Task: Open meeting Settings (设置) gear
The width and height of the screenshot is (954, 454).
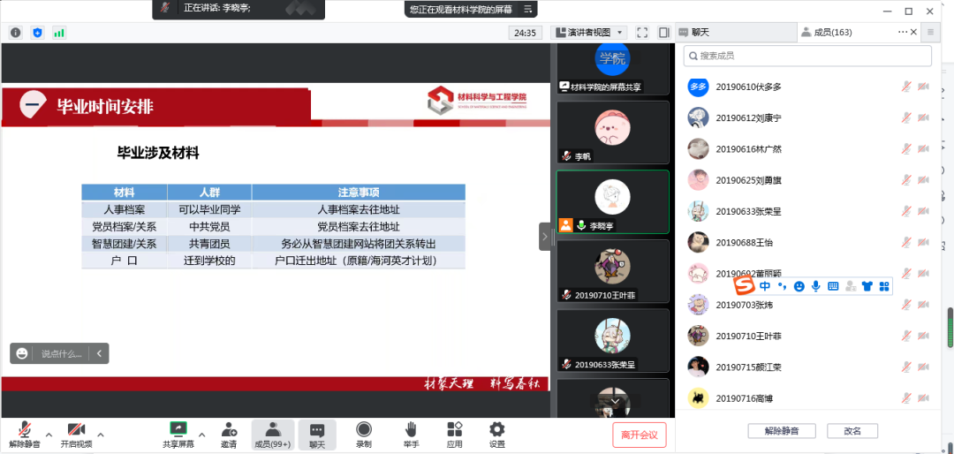Action: click(497, 429)
